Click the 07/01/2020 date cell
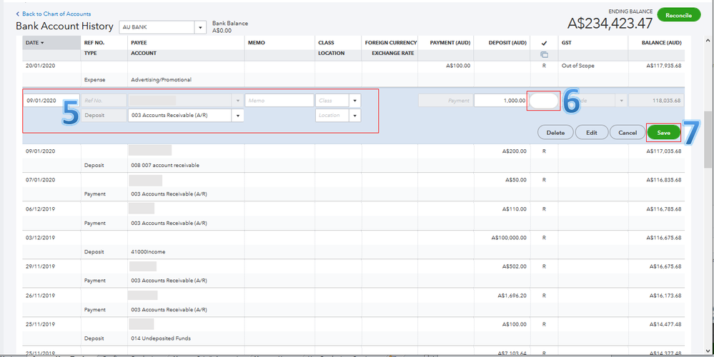The image size is (714, 357). 41,180
